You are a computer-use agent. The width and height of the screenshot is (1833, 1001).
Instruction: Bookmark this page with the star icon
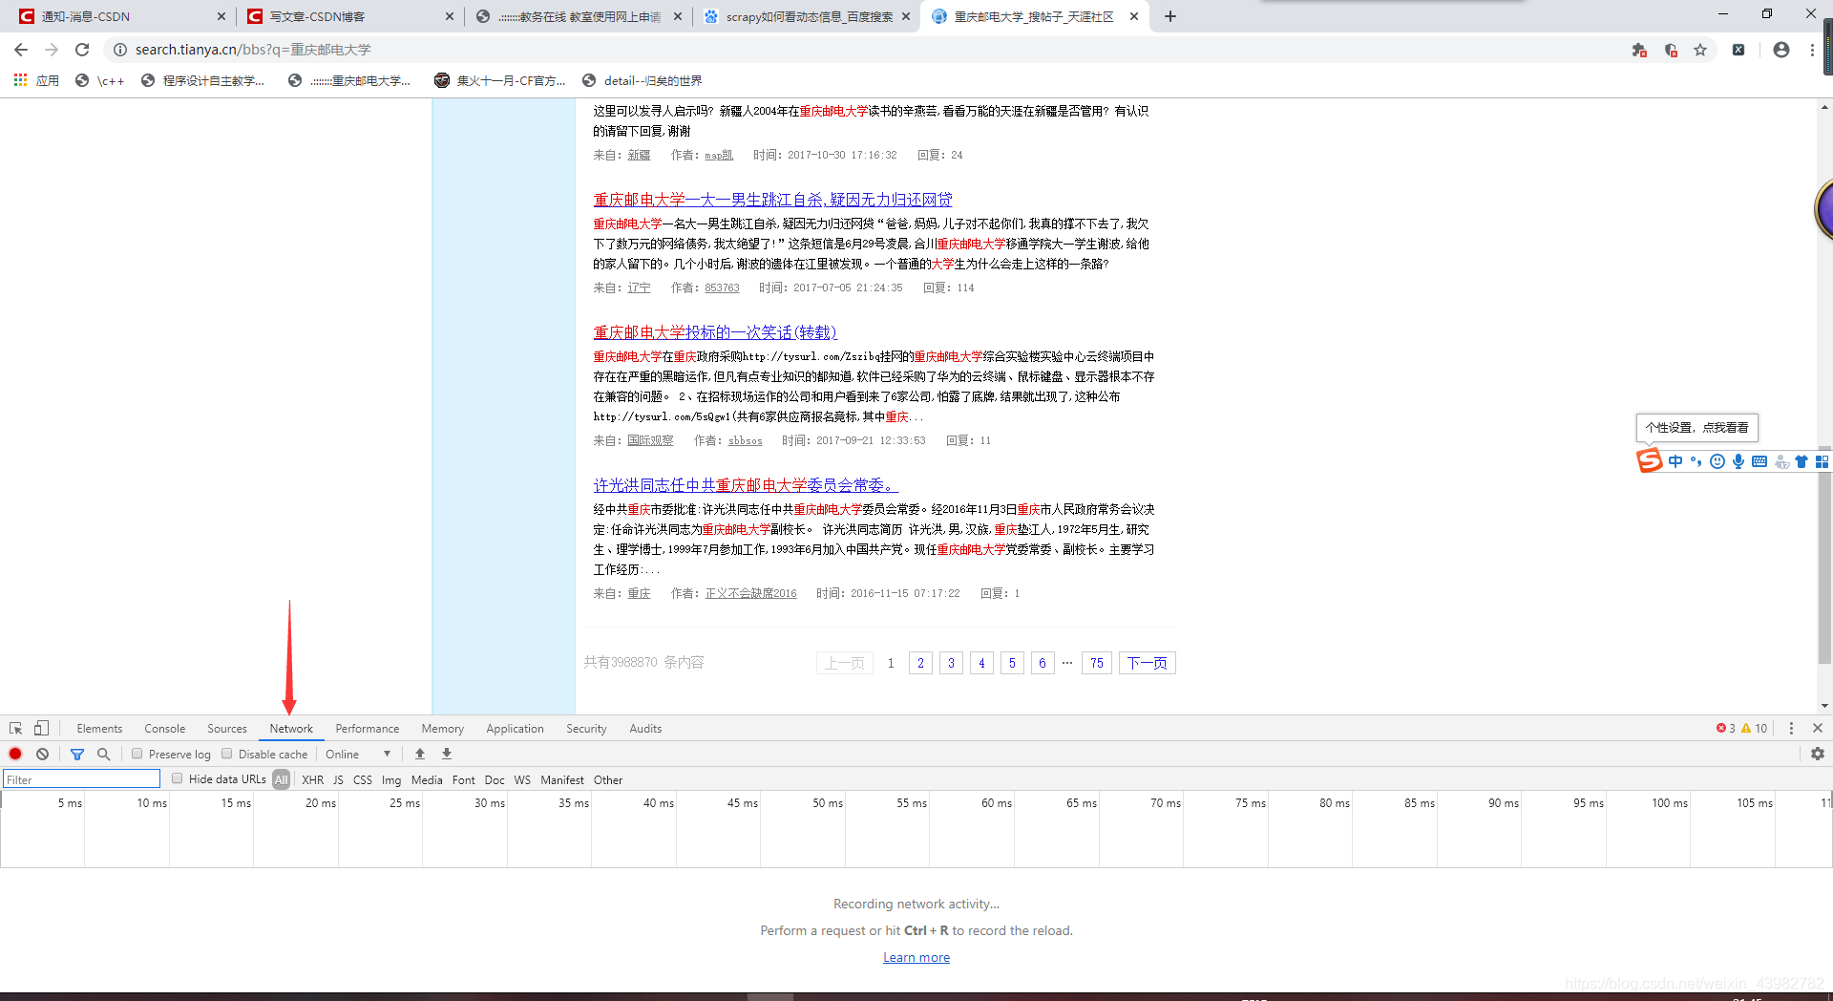(x=1700, y=50)
